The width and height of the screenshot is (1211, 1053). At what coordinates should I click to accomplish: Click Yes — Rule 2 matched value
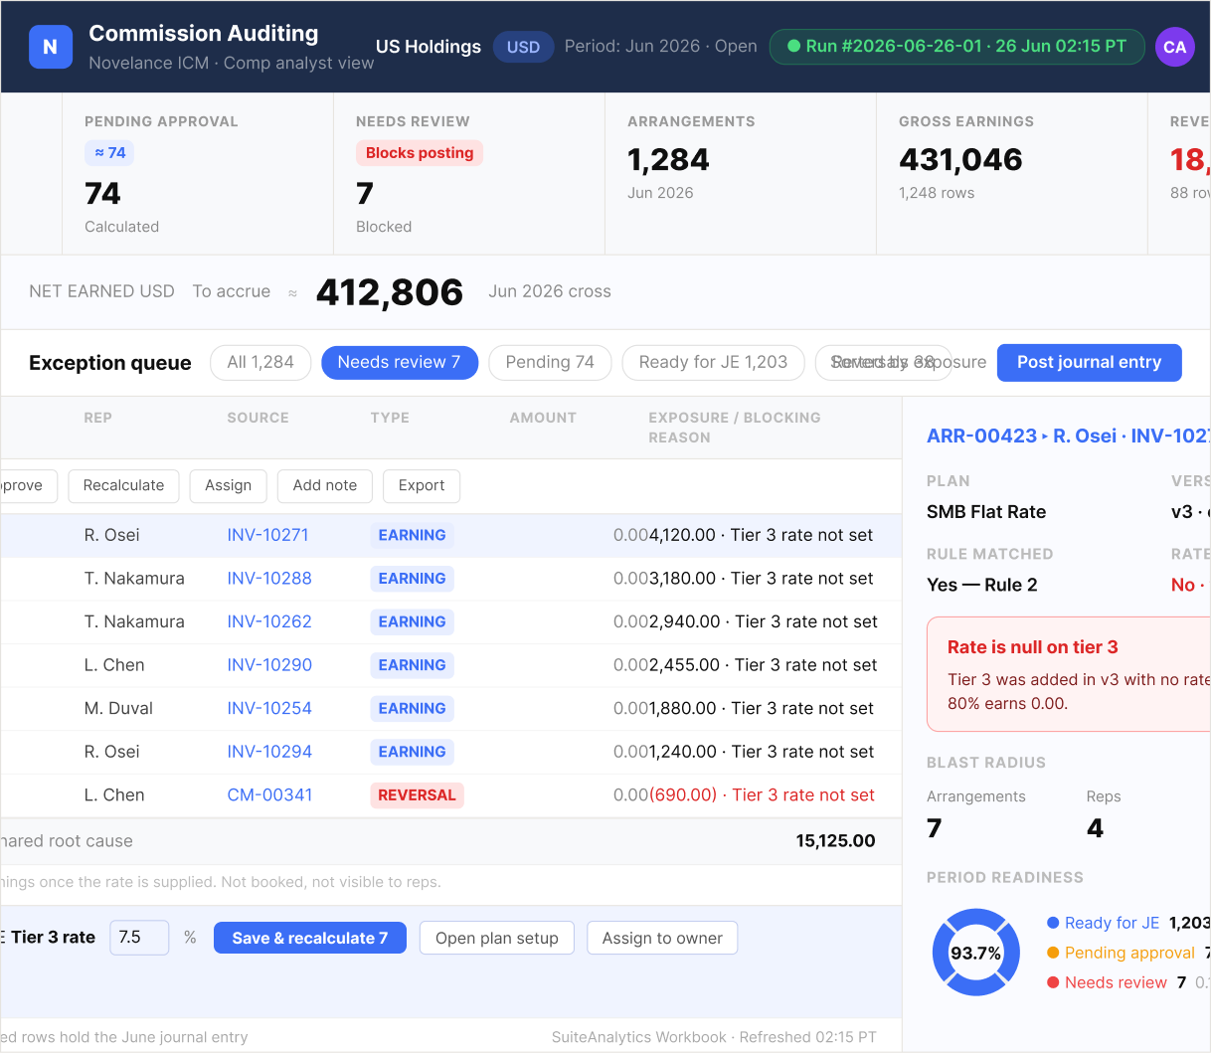[x=982, y=585]
